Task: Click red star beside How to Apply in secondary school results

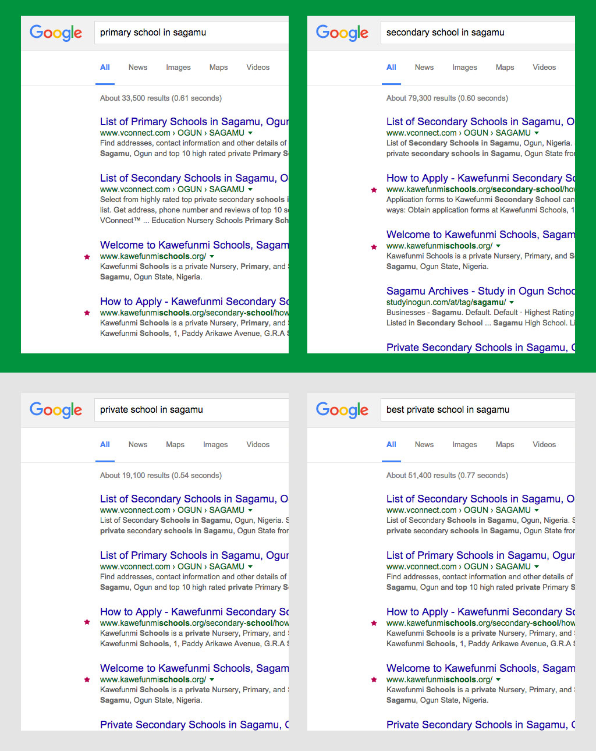Action: coord(374,190)
